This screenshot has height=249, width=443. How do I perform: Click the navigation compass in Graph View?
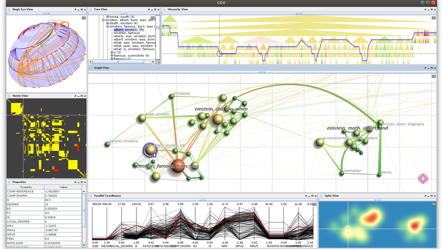coord(423,178)
